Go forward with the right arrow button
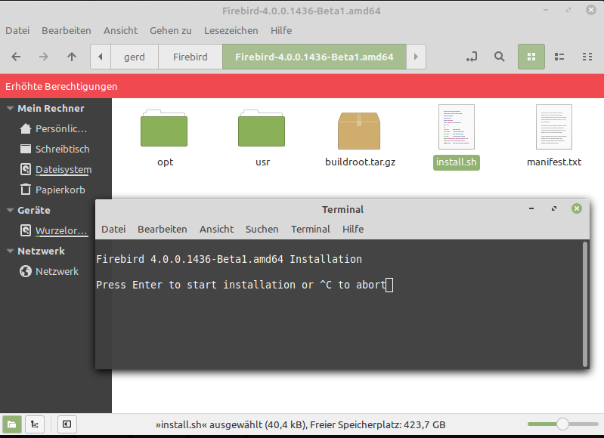 [x=44, y=57]
